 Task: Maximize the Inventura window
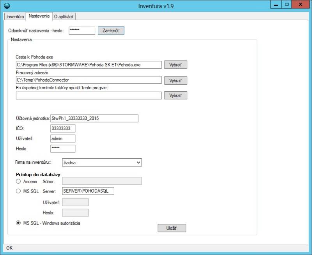pyautogui.click(x=287, y=5)
